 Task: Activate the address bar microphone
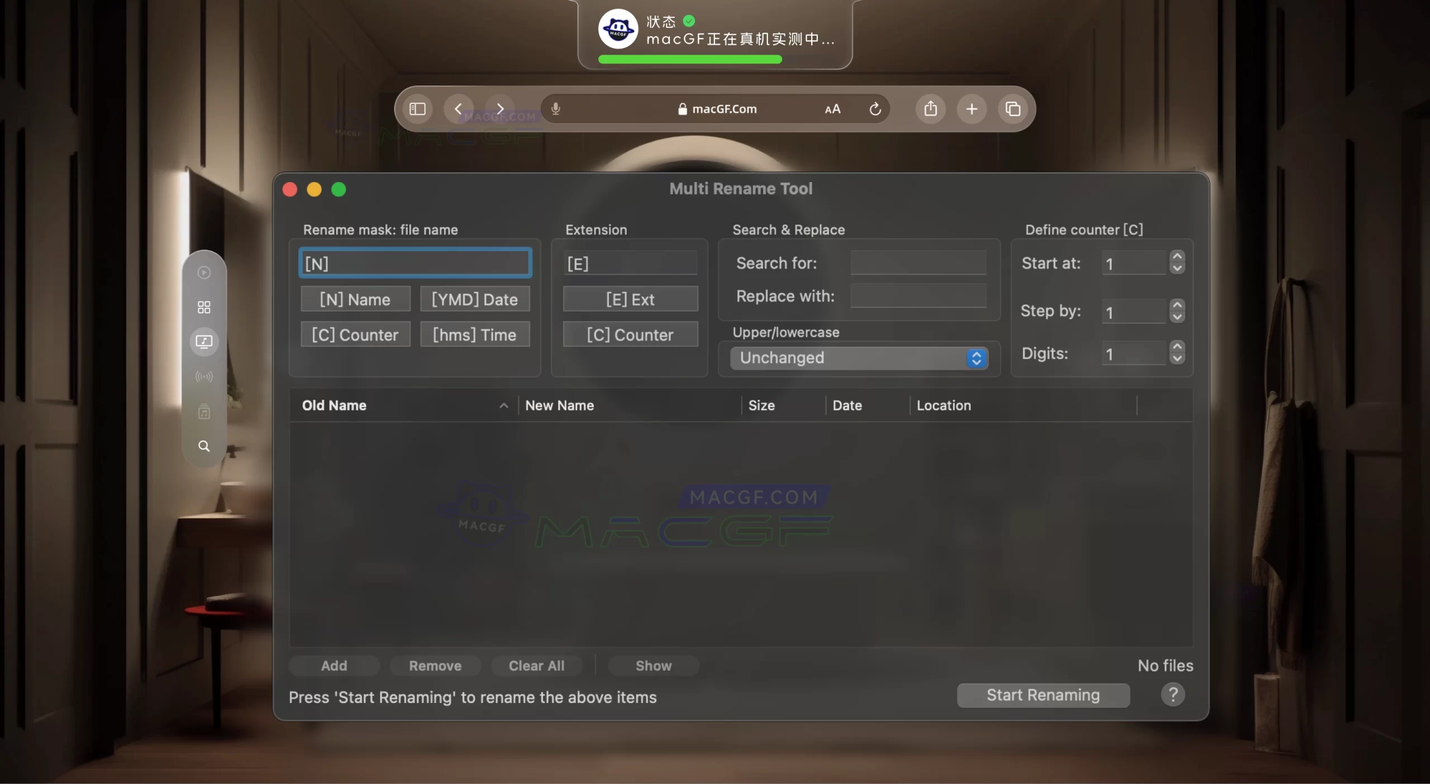[556, 108]
